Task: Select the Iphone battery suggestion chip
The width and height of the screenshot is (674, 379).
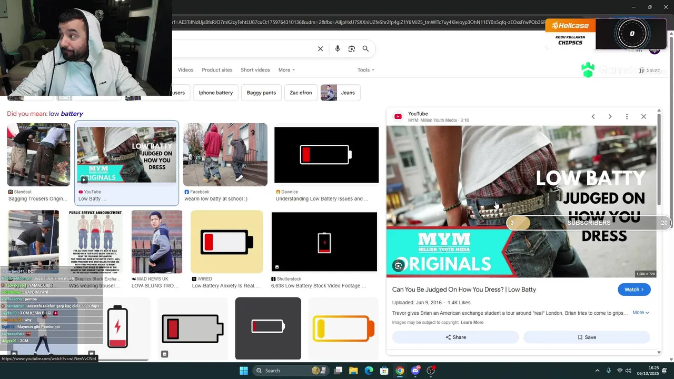Action: [x=216, y=93]
